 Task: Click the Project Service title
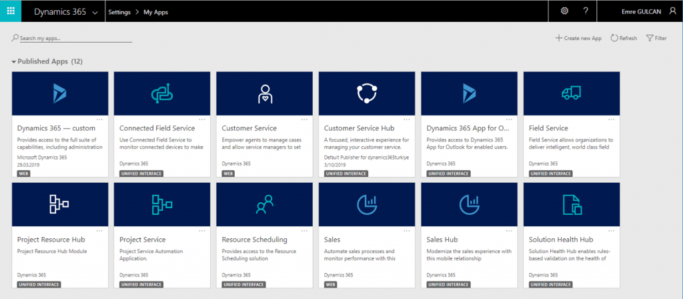coord(143,240)
